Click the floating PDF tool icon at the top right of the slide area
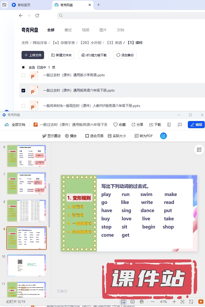This screenshot has width=205, height=307. click(199, 150)
